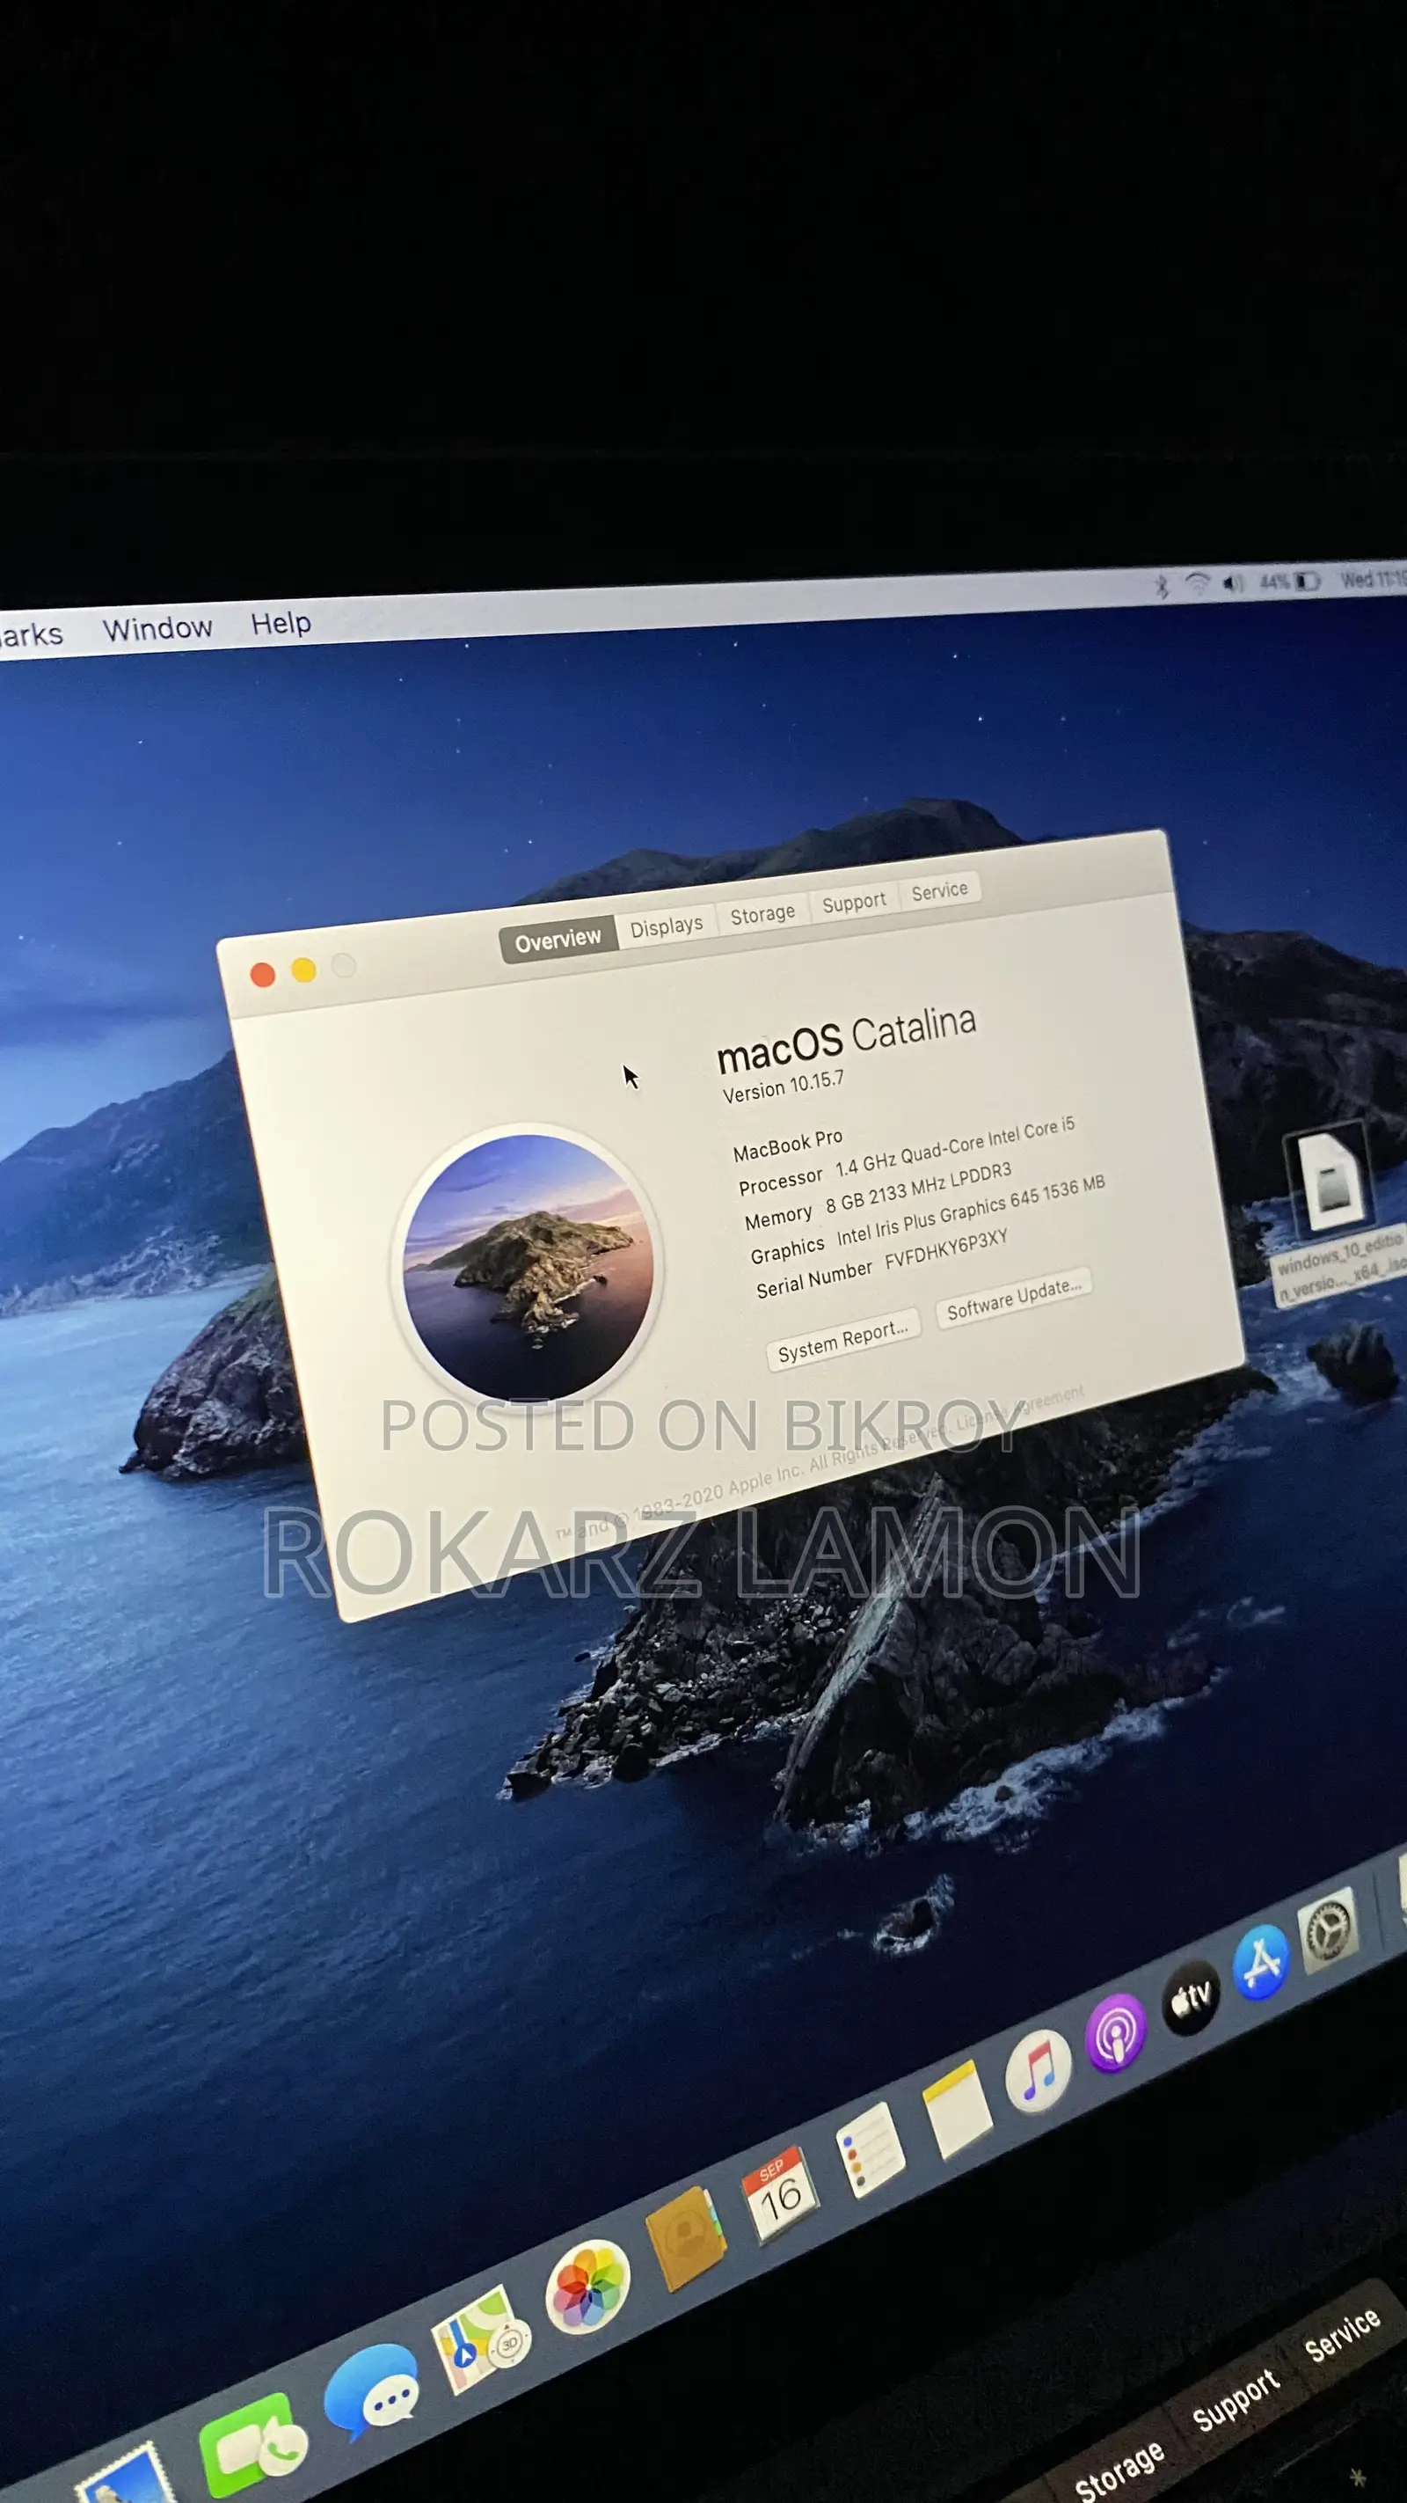Click the System Report... button
This screenshot has width=1407, height=2503.
click(x=842, y=1340)
